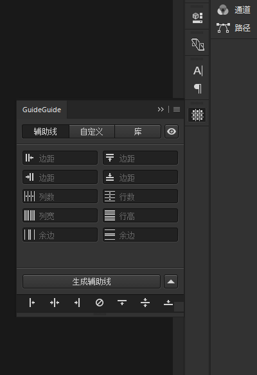Expand options with the up-arrow button

171,281
